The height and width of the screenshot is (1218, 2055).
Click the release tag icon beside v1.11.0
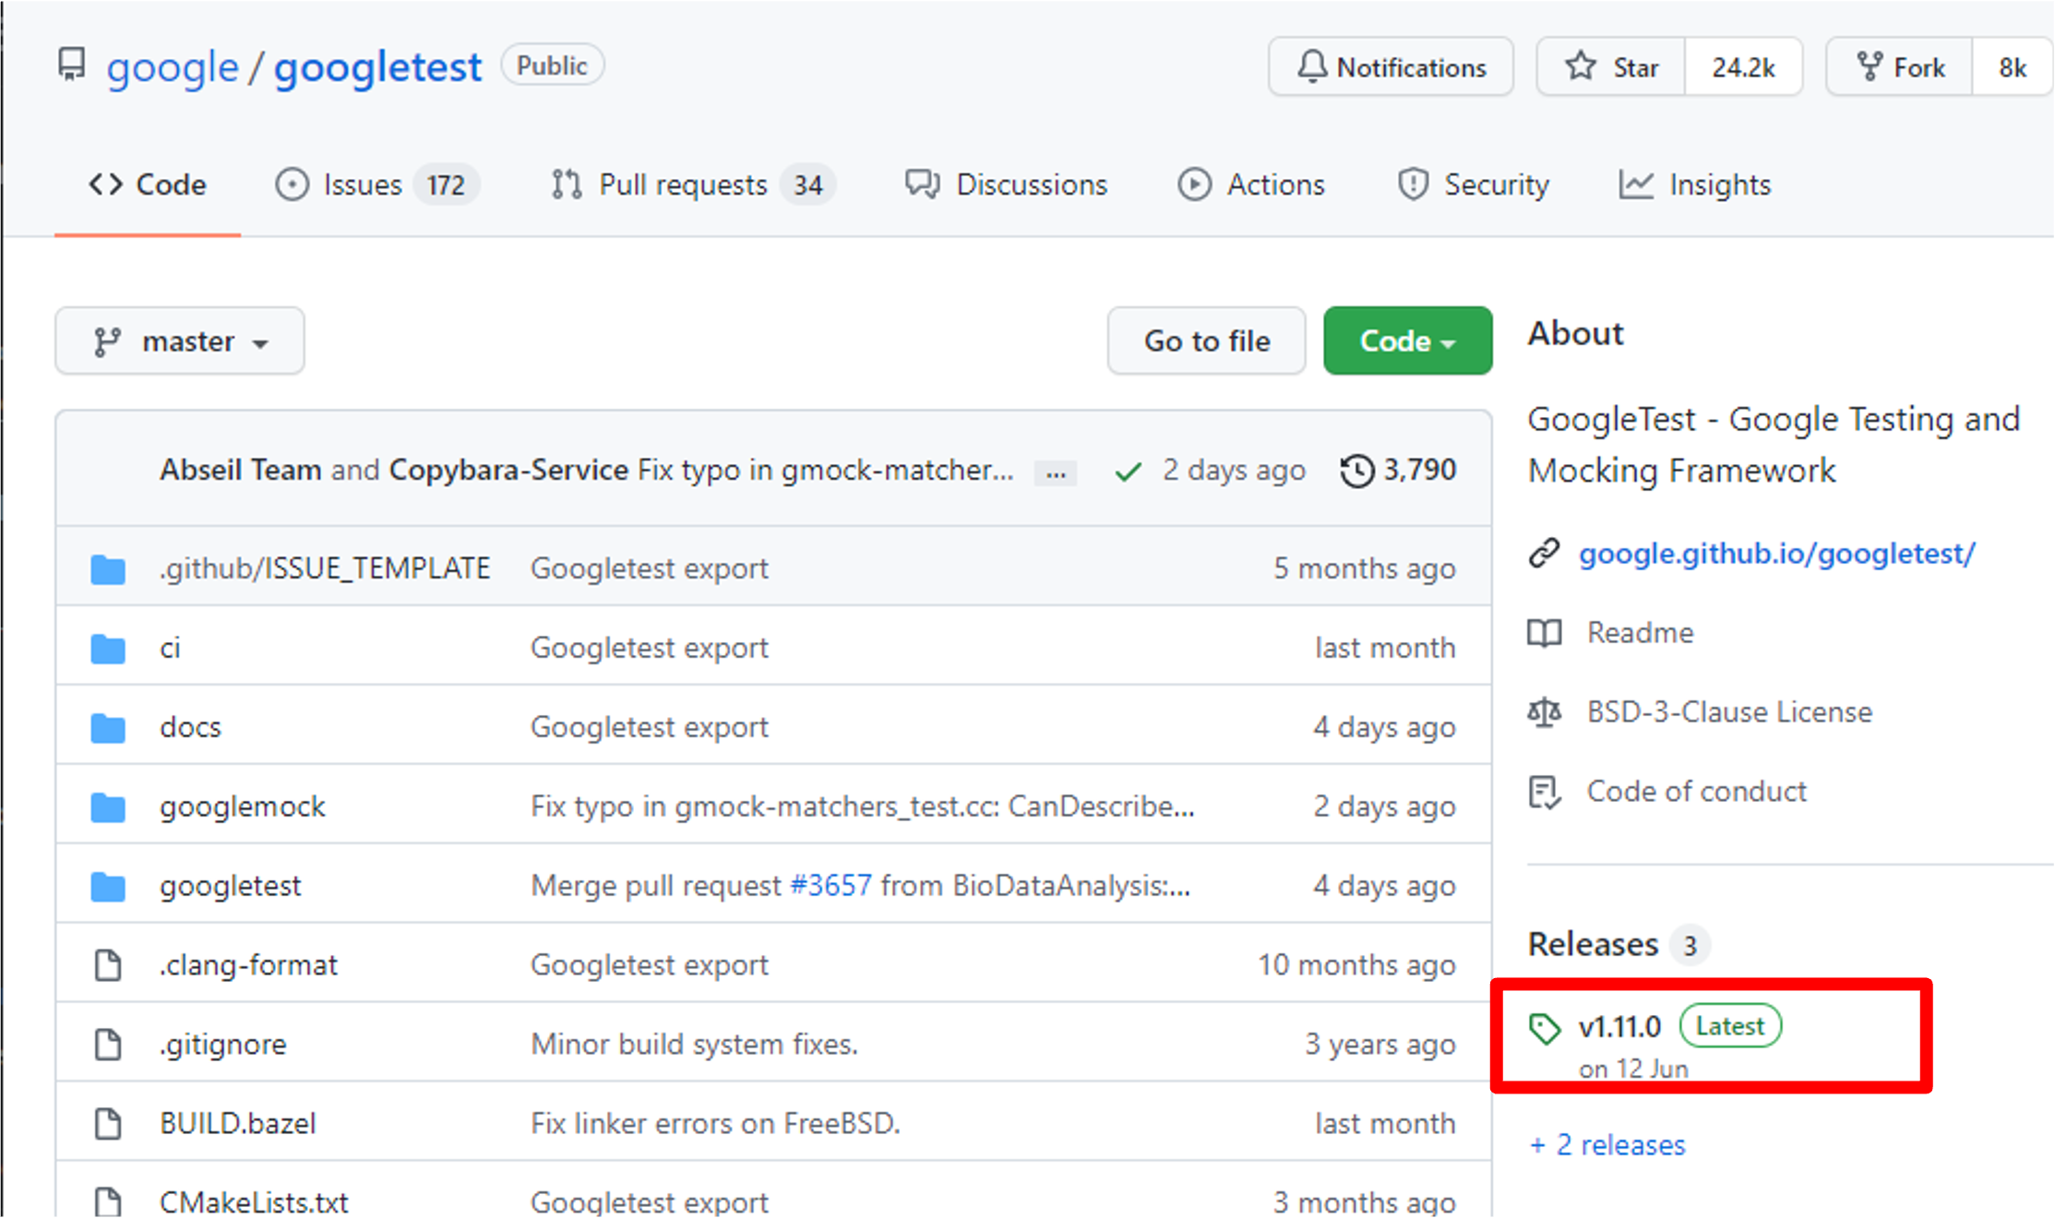coord(1545,1028)
